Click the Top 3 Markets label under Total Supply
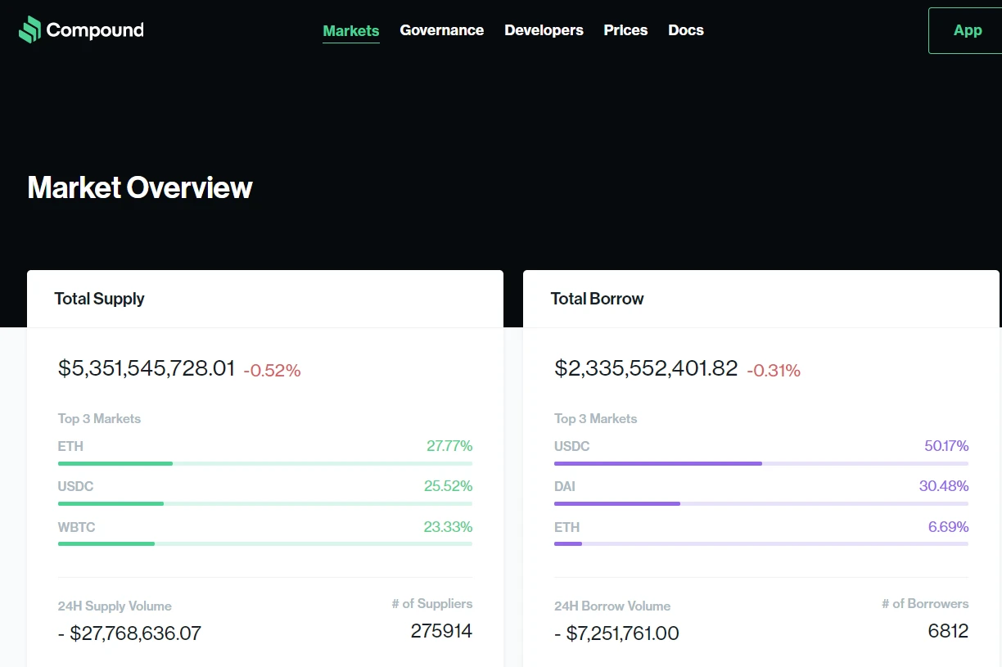The image size is (1002, 667). pos(99,418)
